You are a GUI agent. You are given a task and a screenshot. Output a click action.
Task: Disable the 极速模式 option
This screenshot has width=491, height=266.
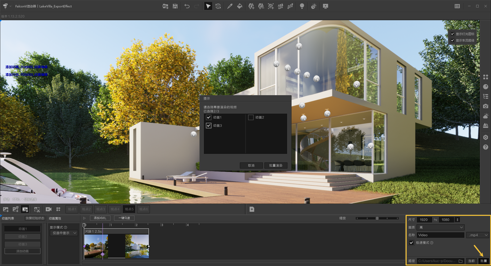coord(411,243)
